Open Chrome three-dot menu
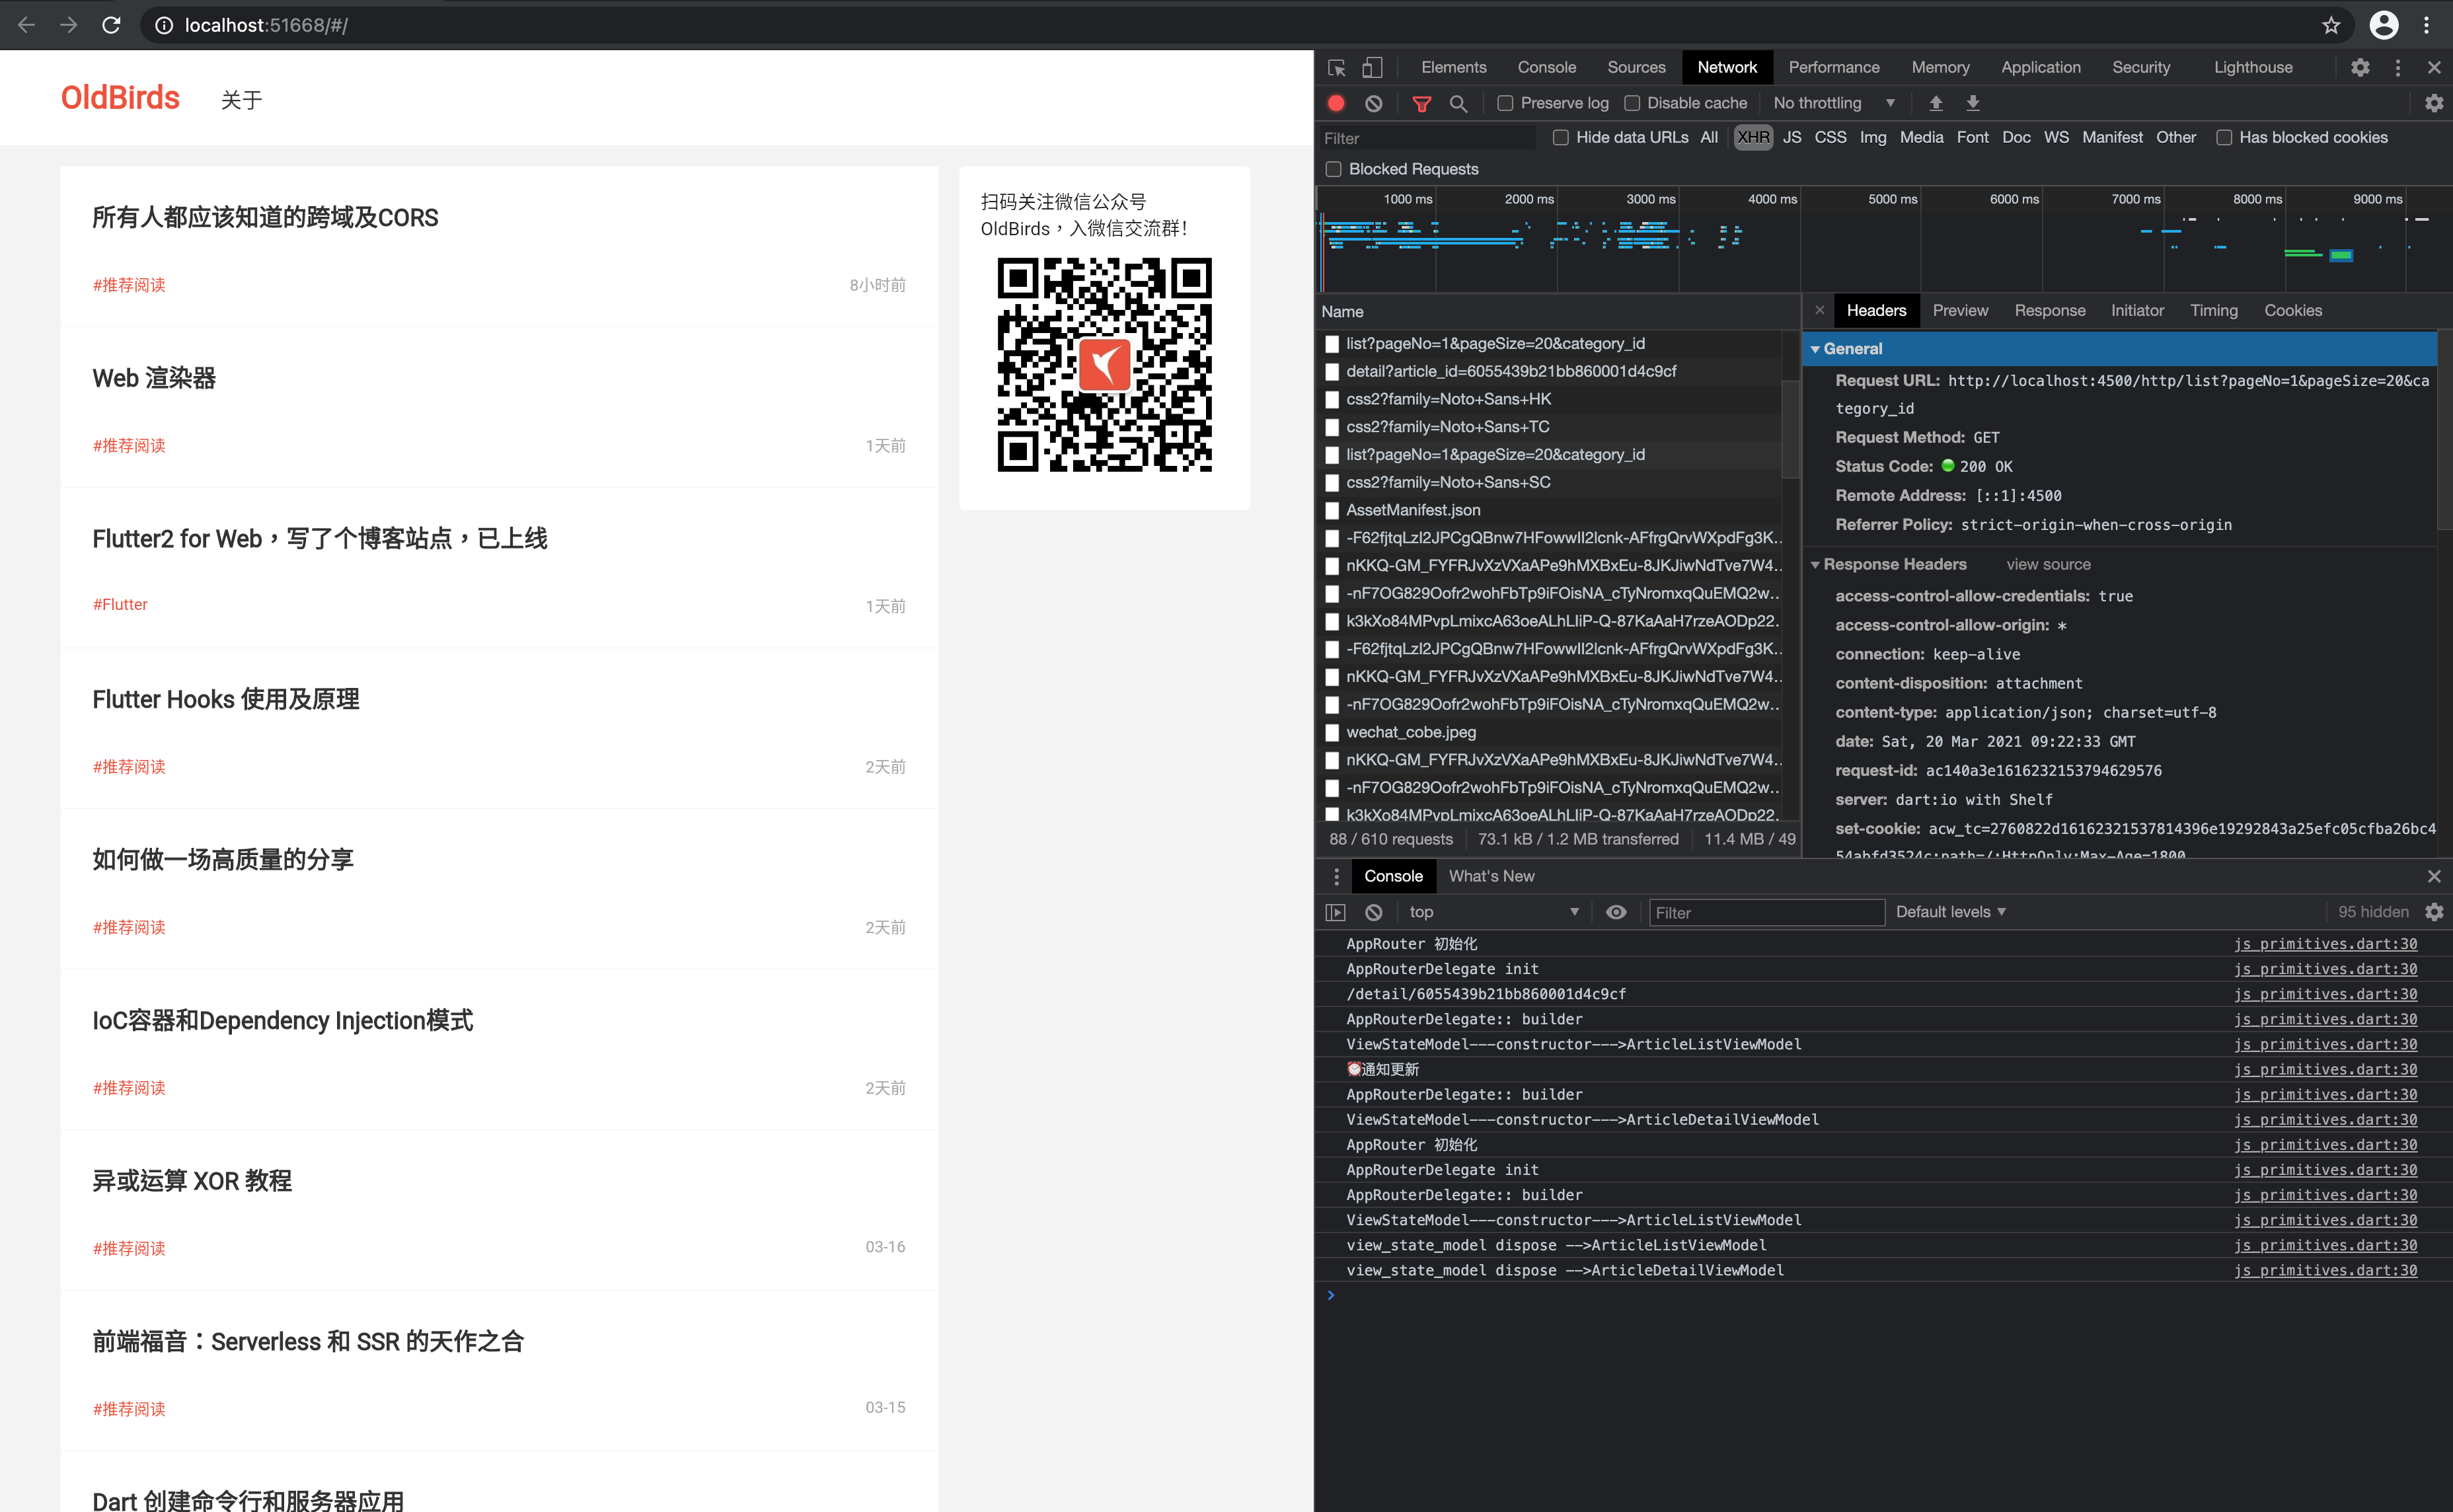The height and width of the screenshot is (1512, 2453). coord(2427,25)
